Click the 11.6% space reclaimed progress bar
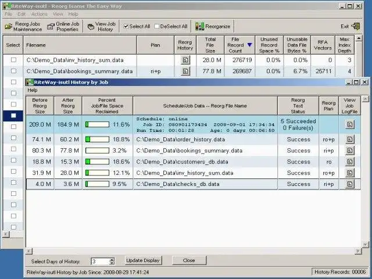372x279 pixels. 97,124
